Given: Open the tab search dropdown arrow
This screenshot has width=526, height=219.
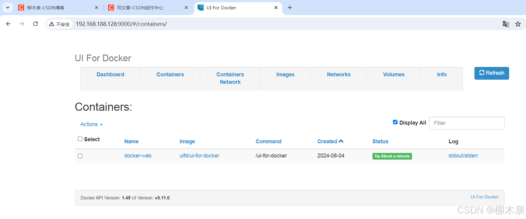Looking at the screenshot, I should (x=8, y=8).
